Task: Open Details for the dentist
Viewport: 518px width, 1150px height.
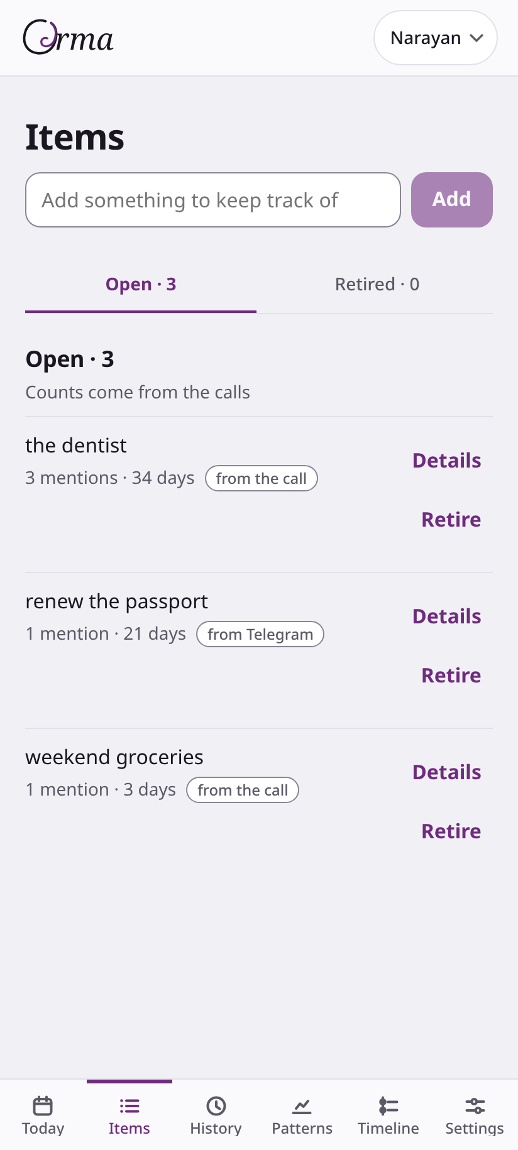Action: point(447,461)
